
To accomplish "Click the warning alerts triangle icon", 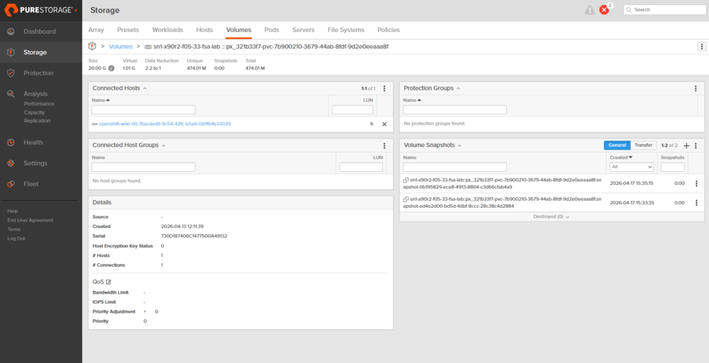I will [589, 10].
